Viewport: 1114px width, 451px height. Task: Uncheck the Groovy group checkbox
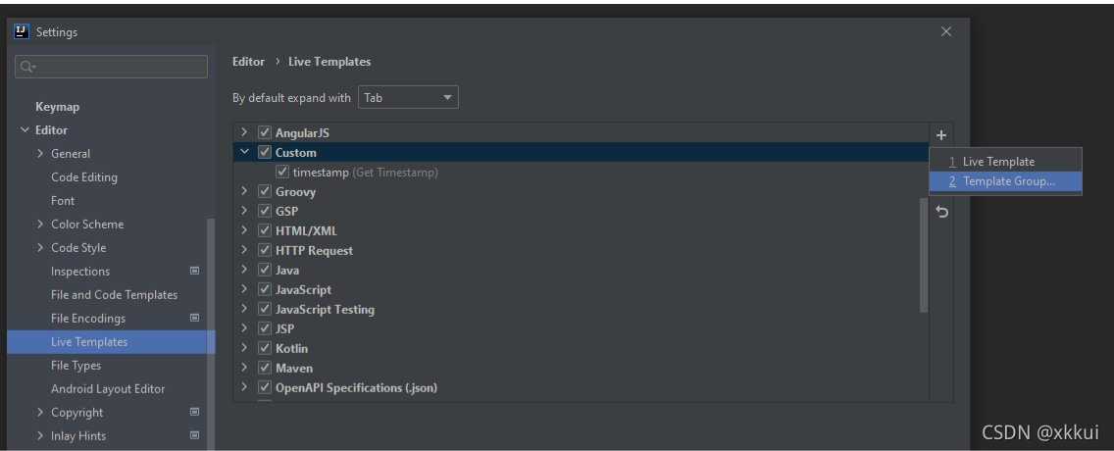click(x=265, y=192)
